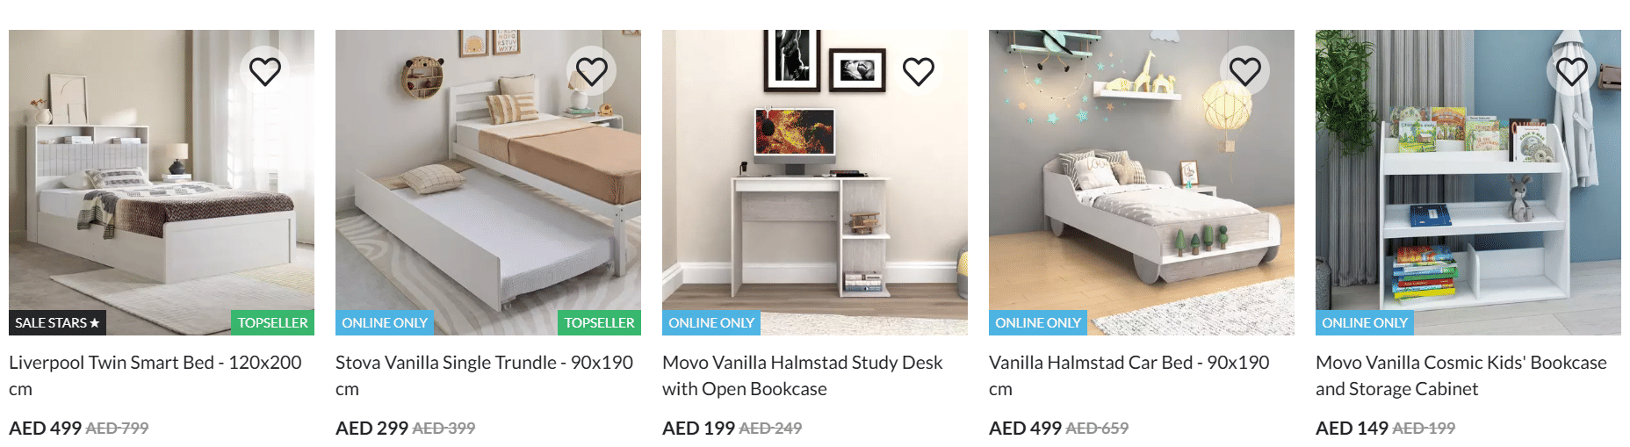
Task: Go to Vanilla Halmstad Car Bed page
Action: [1129, 375]
